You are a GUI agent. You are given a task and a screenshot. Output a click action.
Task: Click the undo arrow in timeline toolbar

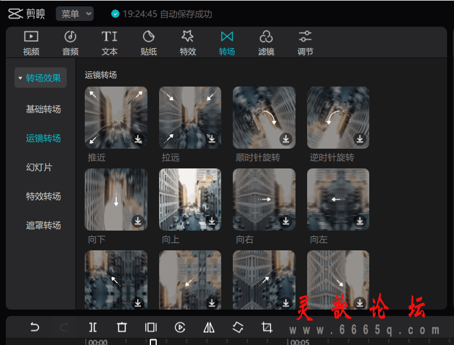[x=35, y=328]
